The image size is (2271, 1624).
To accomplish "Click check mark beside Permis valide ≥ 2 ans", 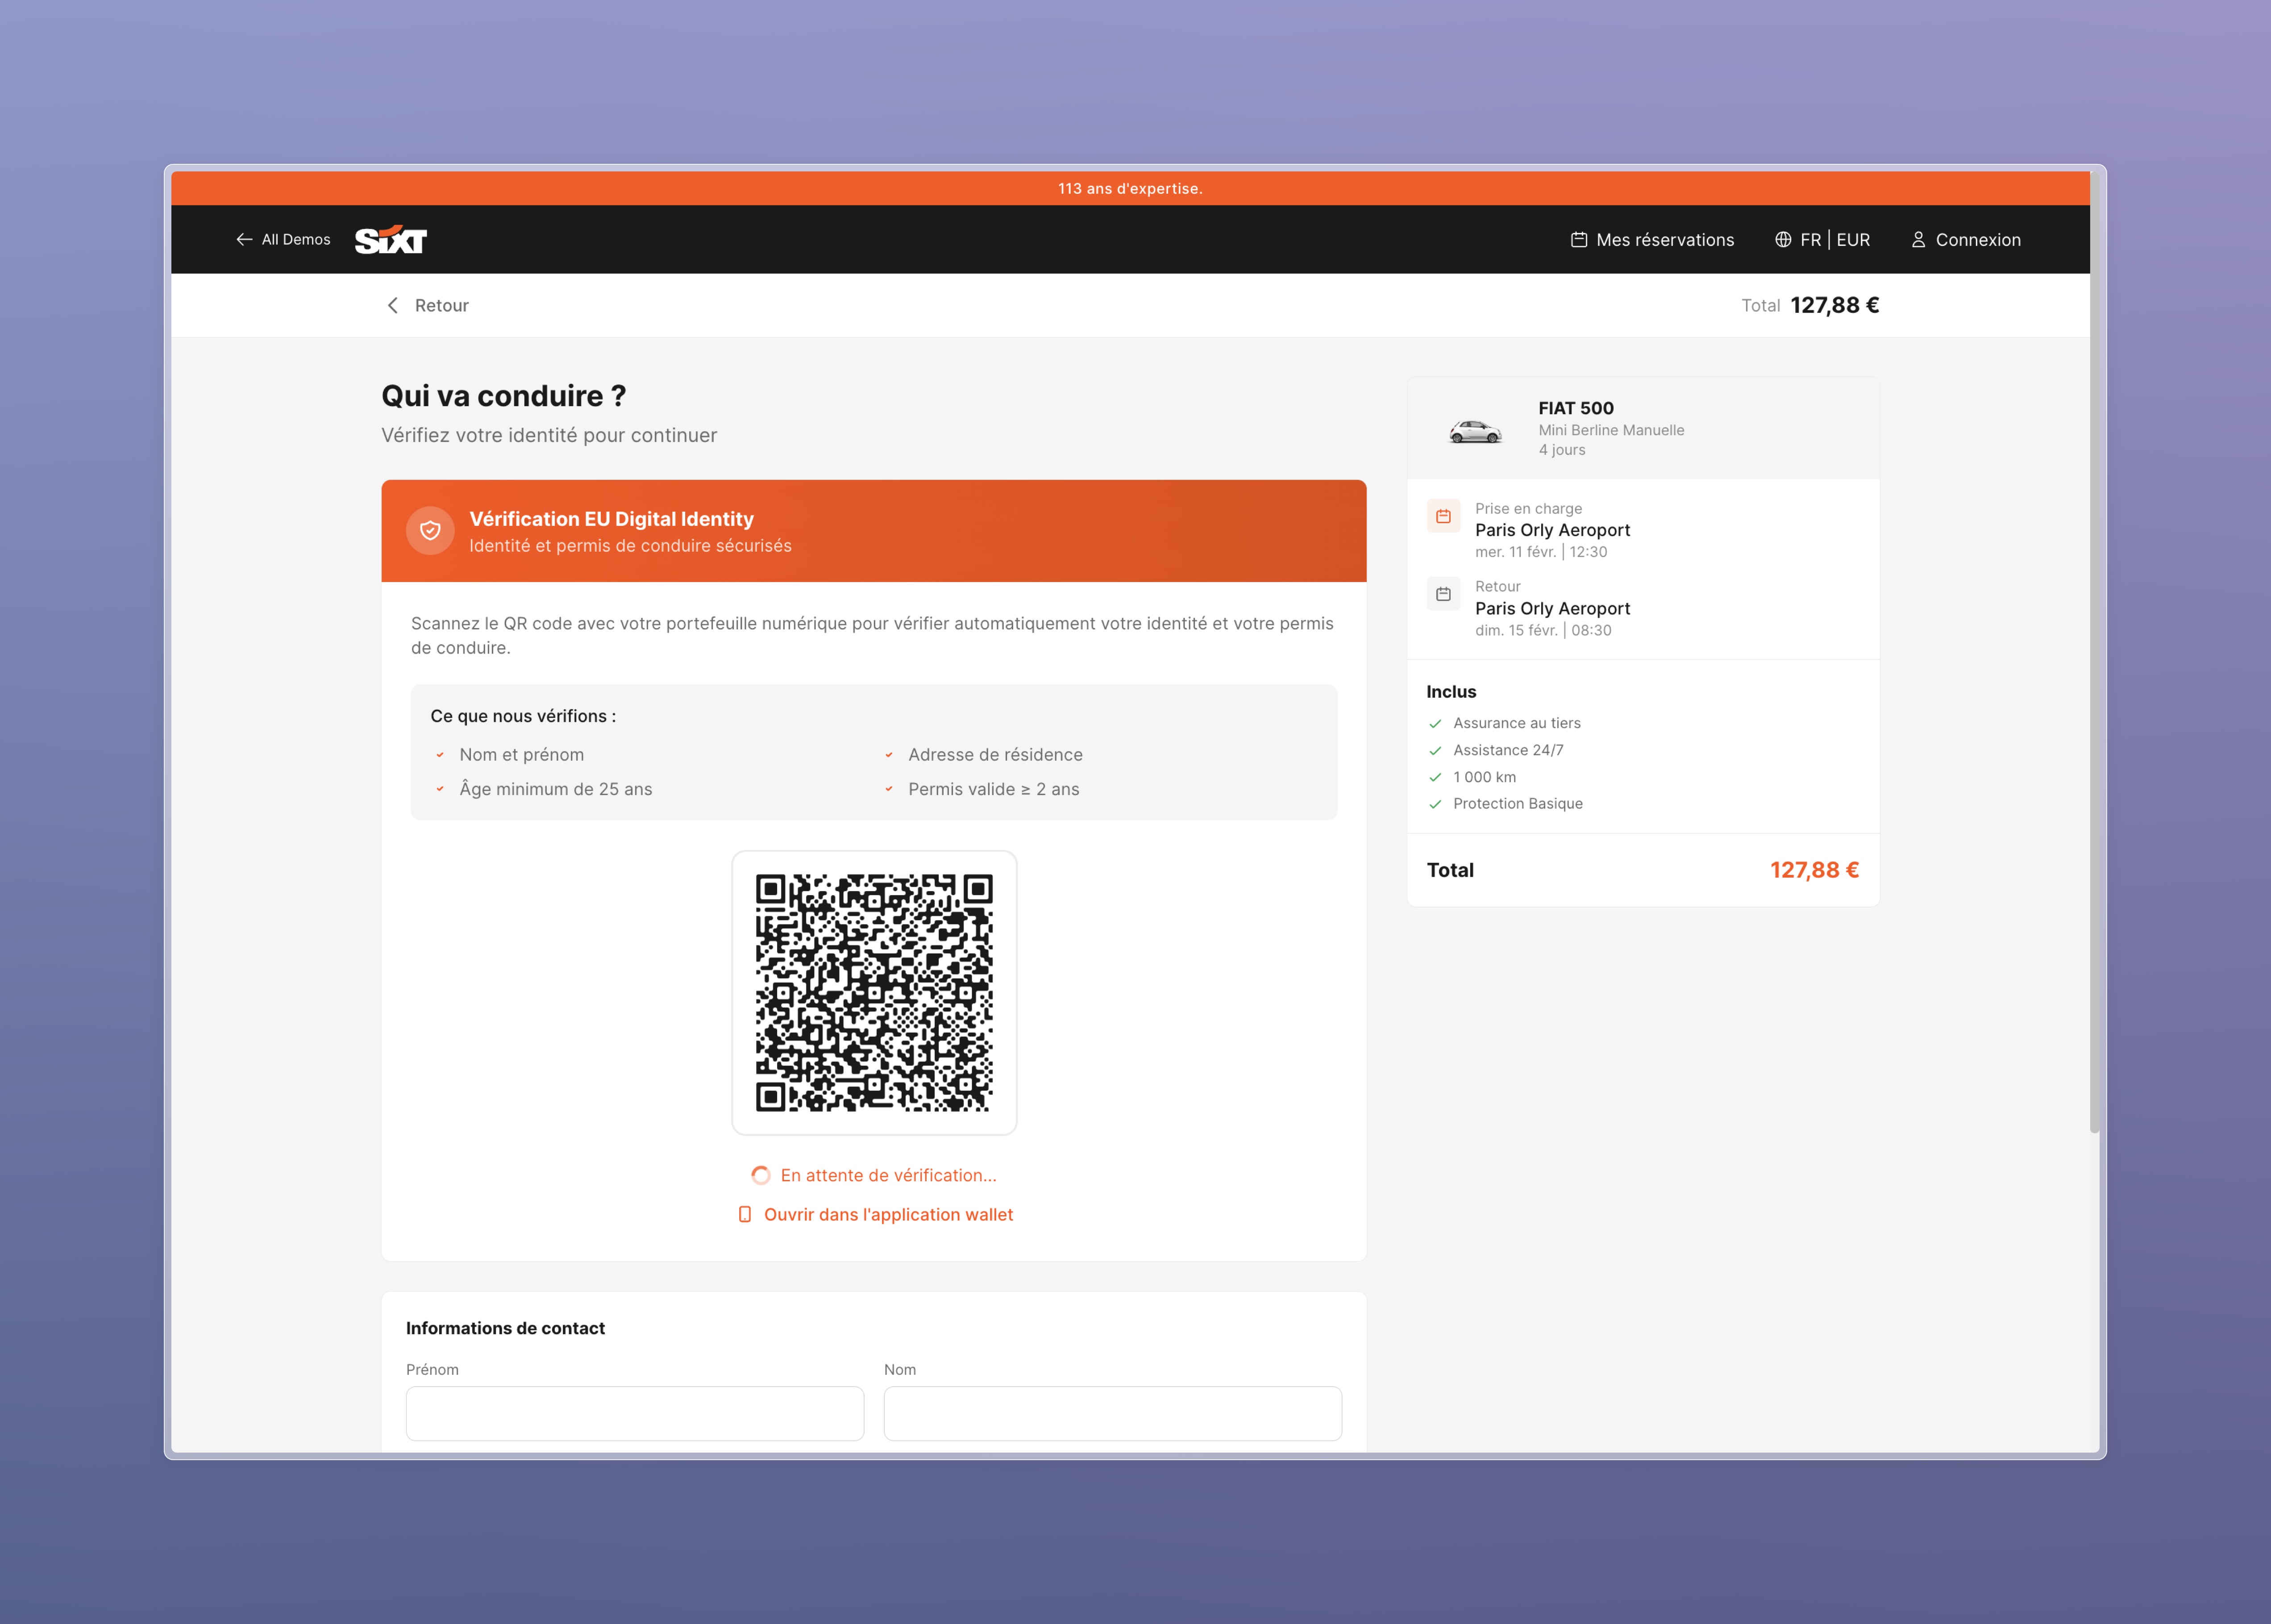I will [889, 789].
